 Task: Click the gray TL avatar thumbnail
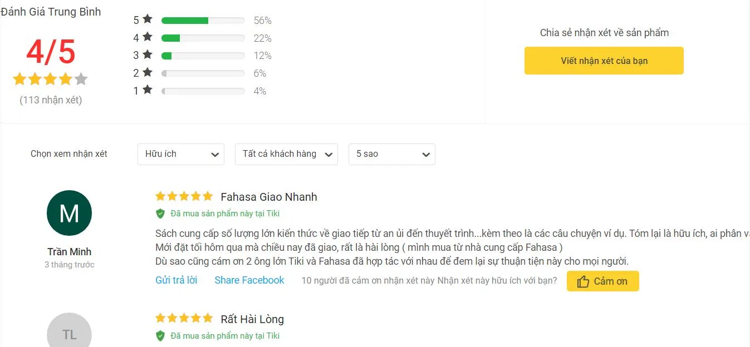pyautogui.click(x=69, y=334)
